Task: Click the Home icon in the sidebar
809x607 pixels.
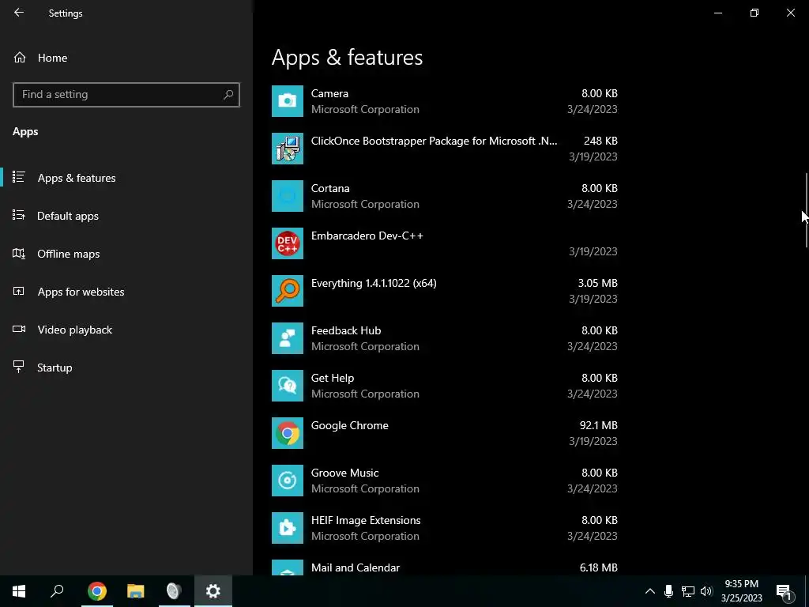Action: [x=20, y=58]
